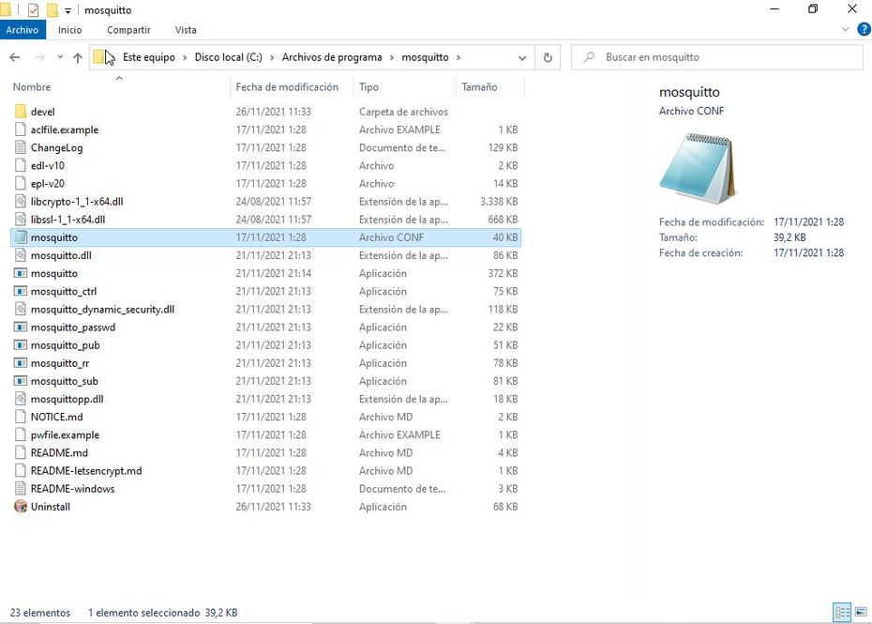This screenshot has height=624, width=872.
Task: Click the Properties quick access toolbar icon
Action: coord(33,10)
